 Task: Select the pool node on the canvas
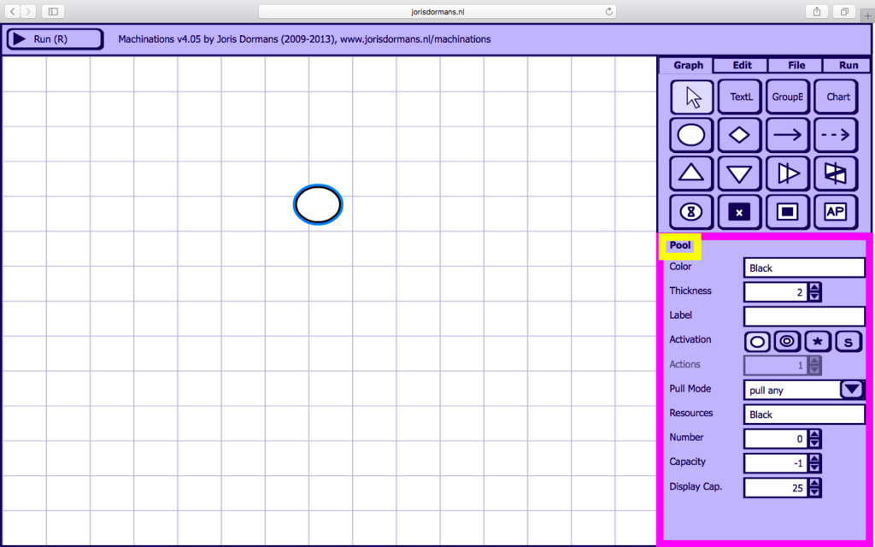click(318, 205)
